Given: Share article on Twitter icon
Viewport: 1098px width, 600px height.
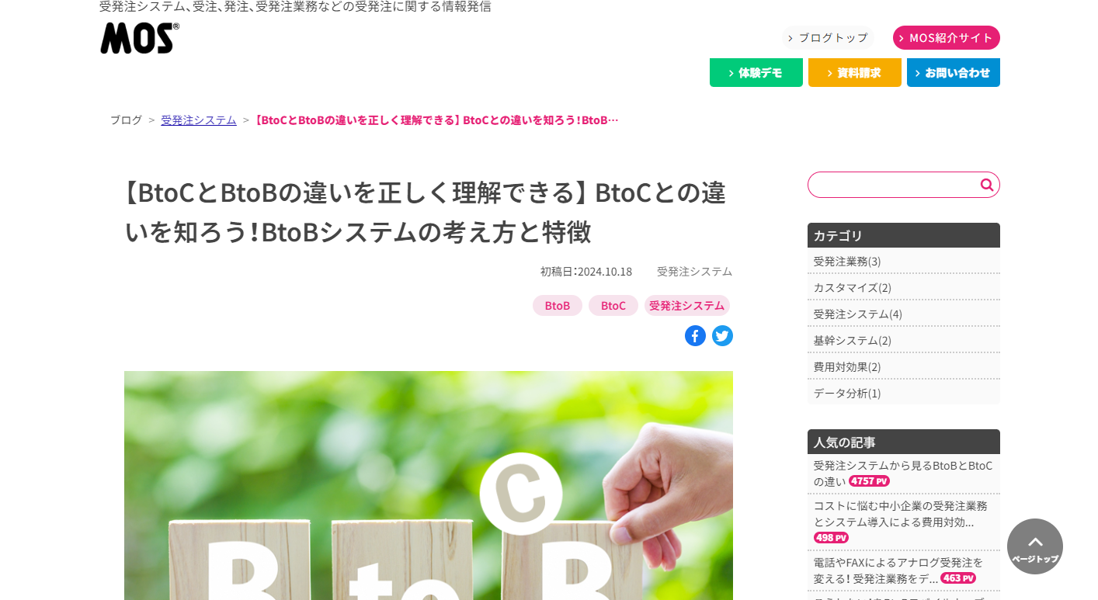Looking at the screenshot, I should 722,335.
